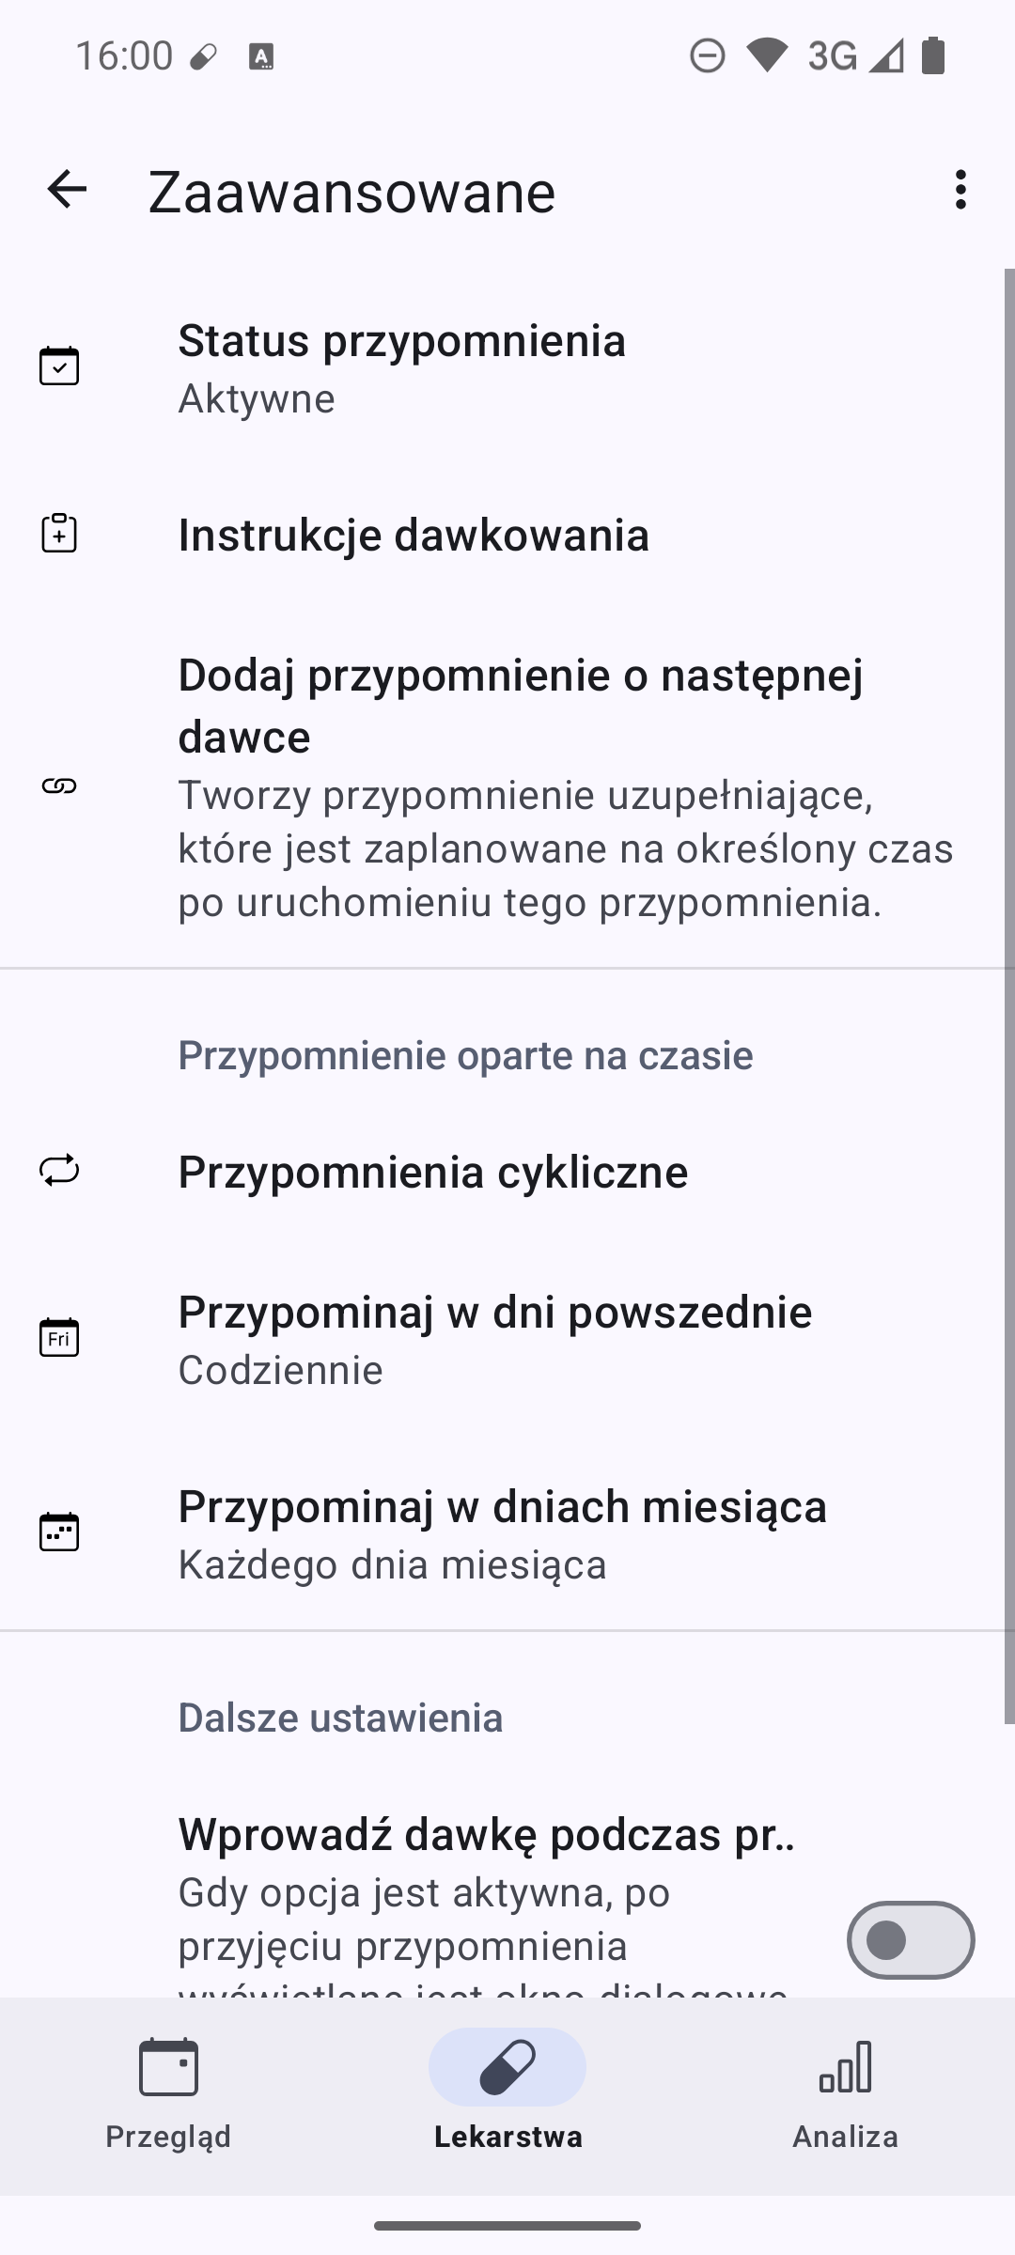1015x2255 pixels.
Task: Enable the dose entry switch
Action: [910, 1939]
